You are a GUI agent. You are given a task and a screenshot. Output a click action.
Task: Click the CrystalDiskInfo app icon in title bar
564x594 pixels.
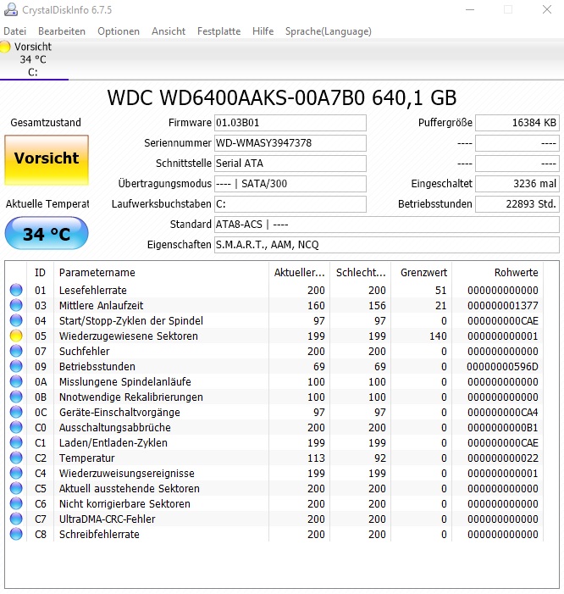coord(11,10)
